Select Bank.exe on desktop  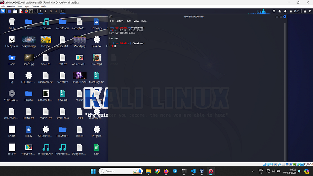pos(97,42)
